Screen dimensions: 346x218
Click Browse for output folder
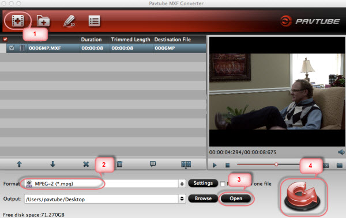tap(203, 198)
